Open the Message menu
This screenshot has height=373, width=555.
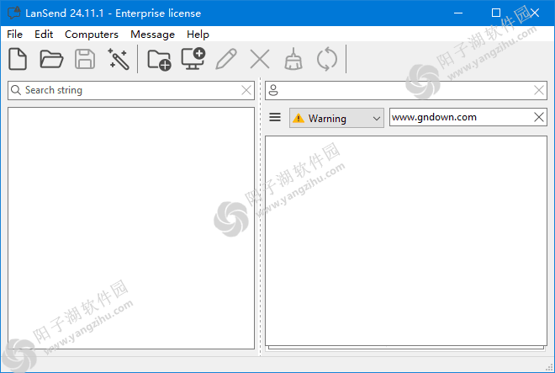tap(152, 35)
